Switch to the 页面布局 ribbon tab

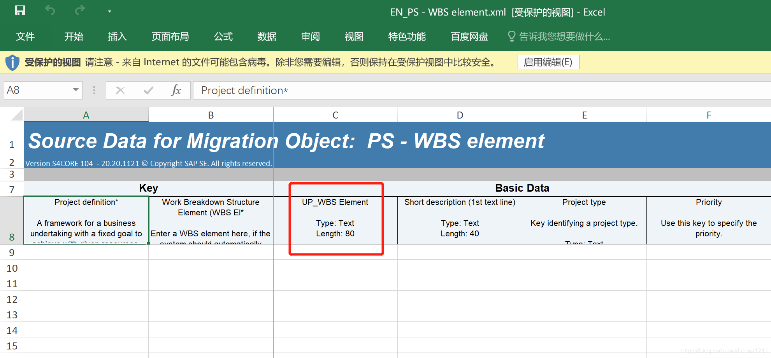point(170,37)
